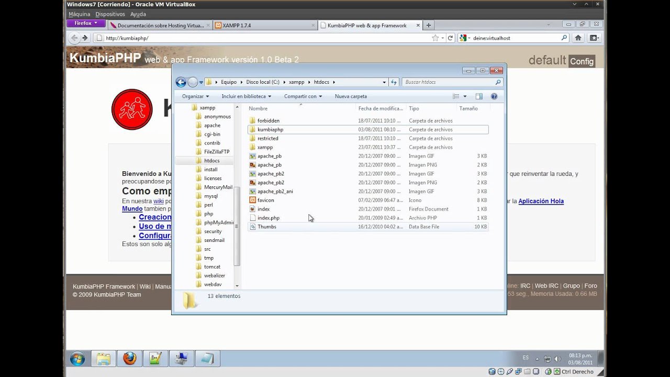Click Disco local (C:) breadcrumb segment

263,82
